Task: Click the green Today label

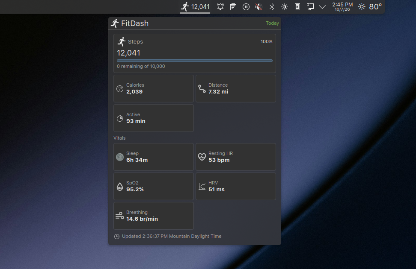Action: [272, 23]
